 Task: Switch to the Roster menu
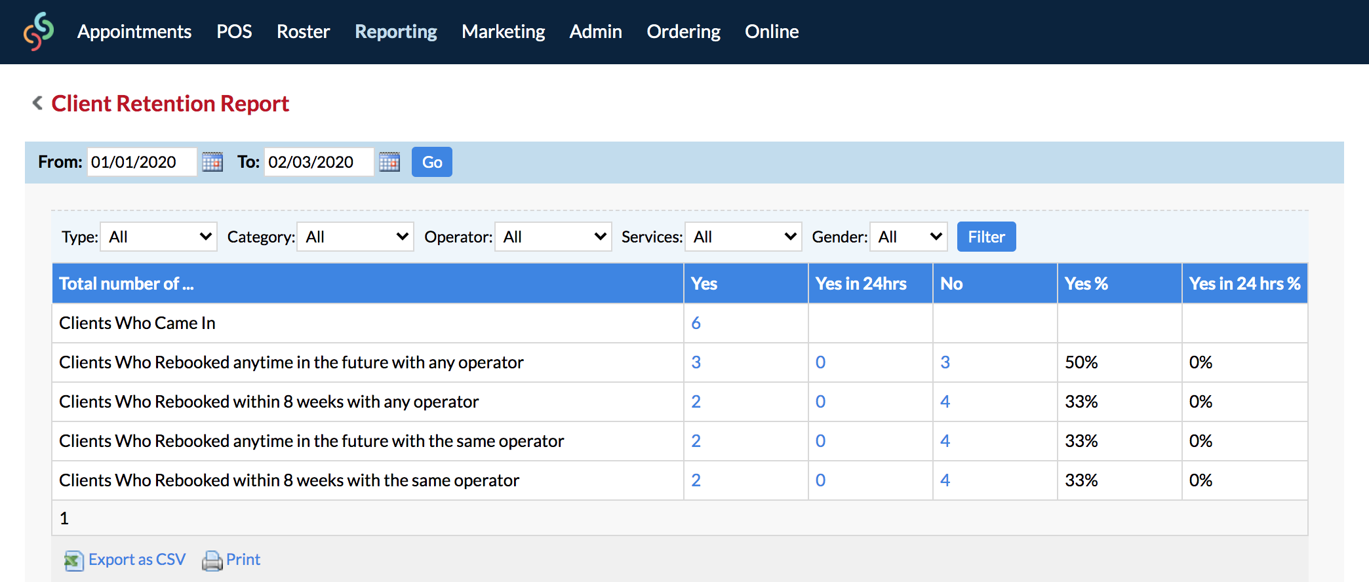303,31
